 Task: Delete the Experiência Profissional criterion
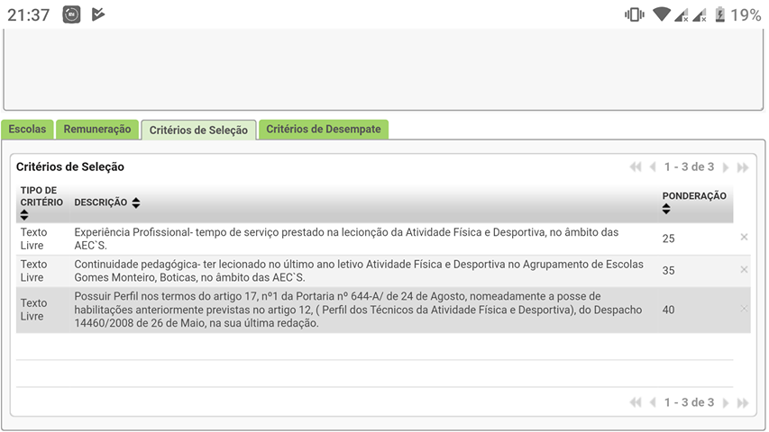[744, 238]
